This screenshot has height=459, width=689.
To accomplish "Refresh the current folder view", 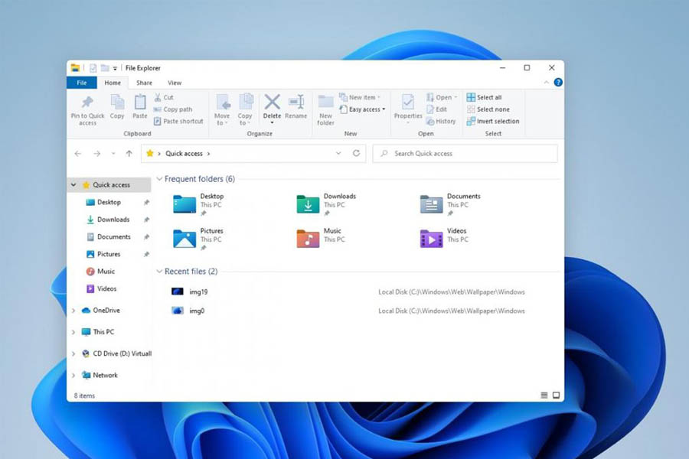I will tap(356, 153).
